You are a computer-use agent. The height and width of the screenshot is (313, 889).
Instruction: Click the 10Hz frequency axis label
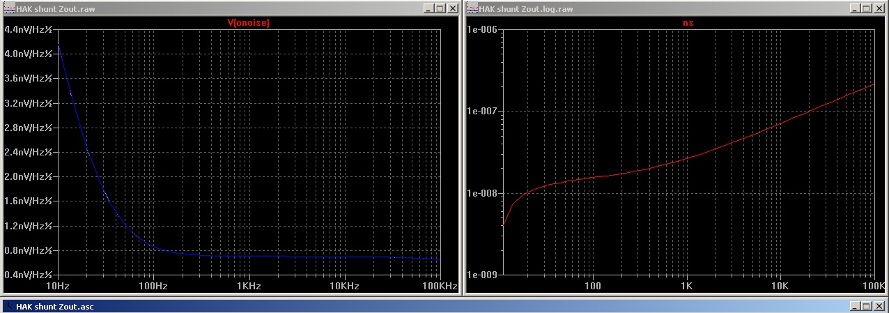pyautogui.click(x=59, y=287)
